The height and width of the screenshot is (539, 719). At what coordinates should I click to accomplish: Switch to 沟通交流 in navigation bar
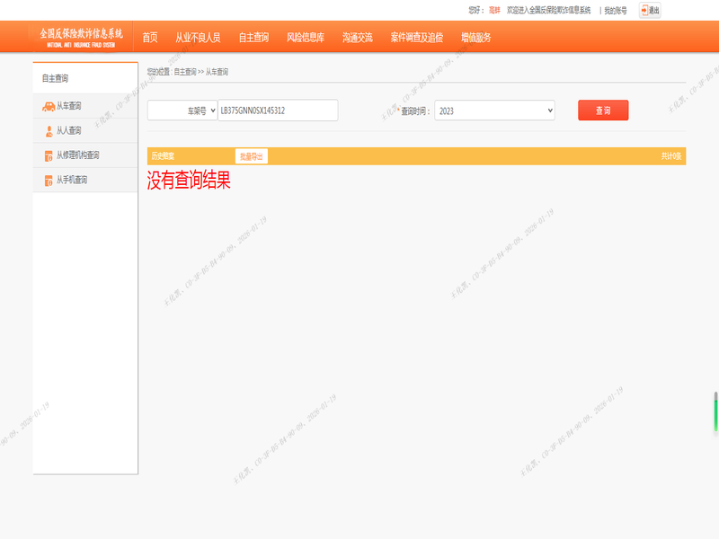tap(358, 38)
